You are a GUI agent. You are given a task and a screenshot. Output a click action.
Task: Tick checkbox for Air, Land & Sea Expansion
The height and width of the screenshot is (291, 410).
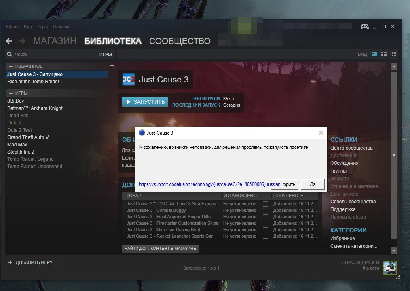pos(265,204)
